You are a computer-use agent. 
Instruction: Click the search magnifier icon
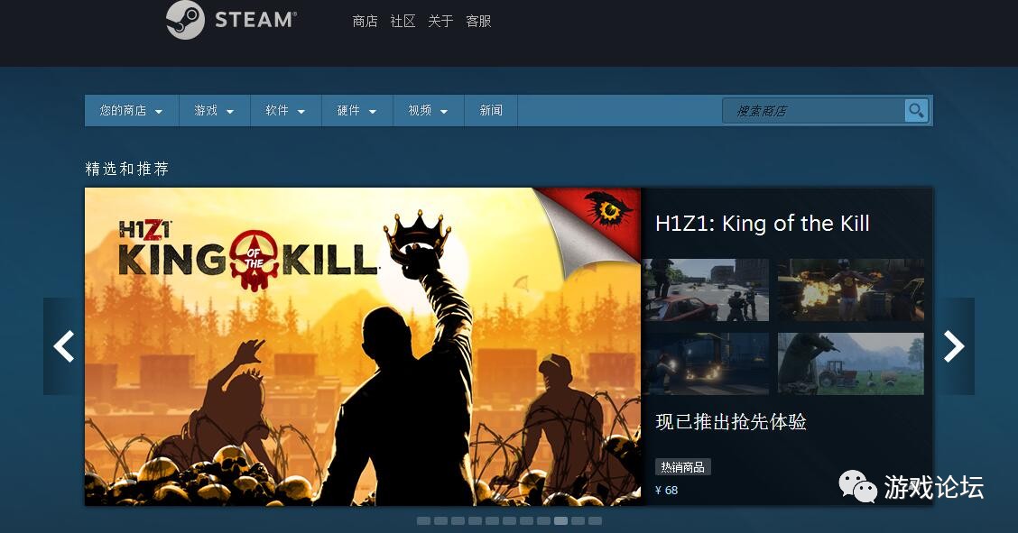click(916, 111)
